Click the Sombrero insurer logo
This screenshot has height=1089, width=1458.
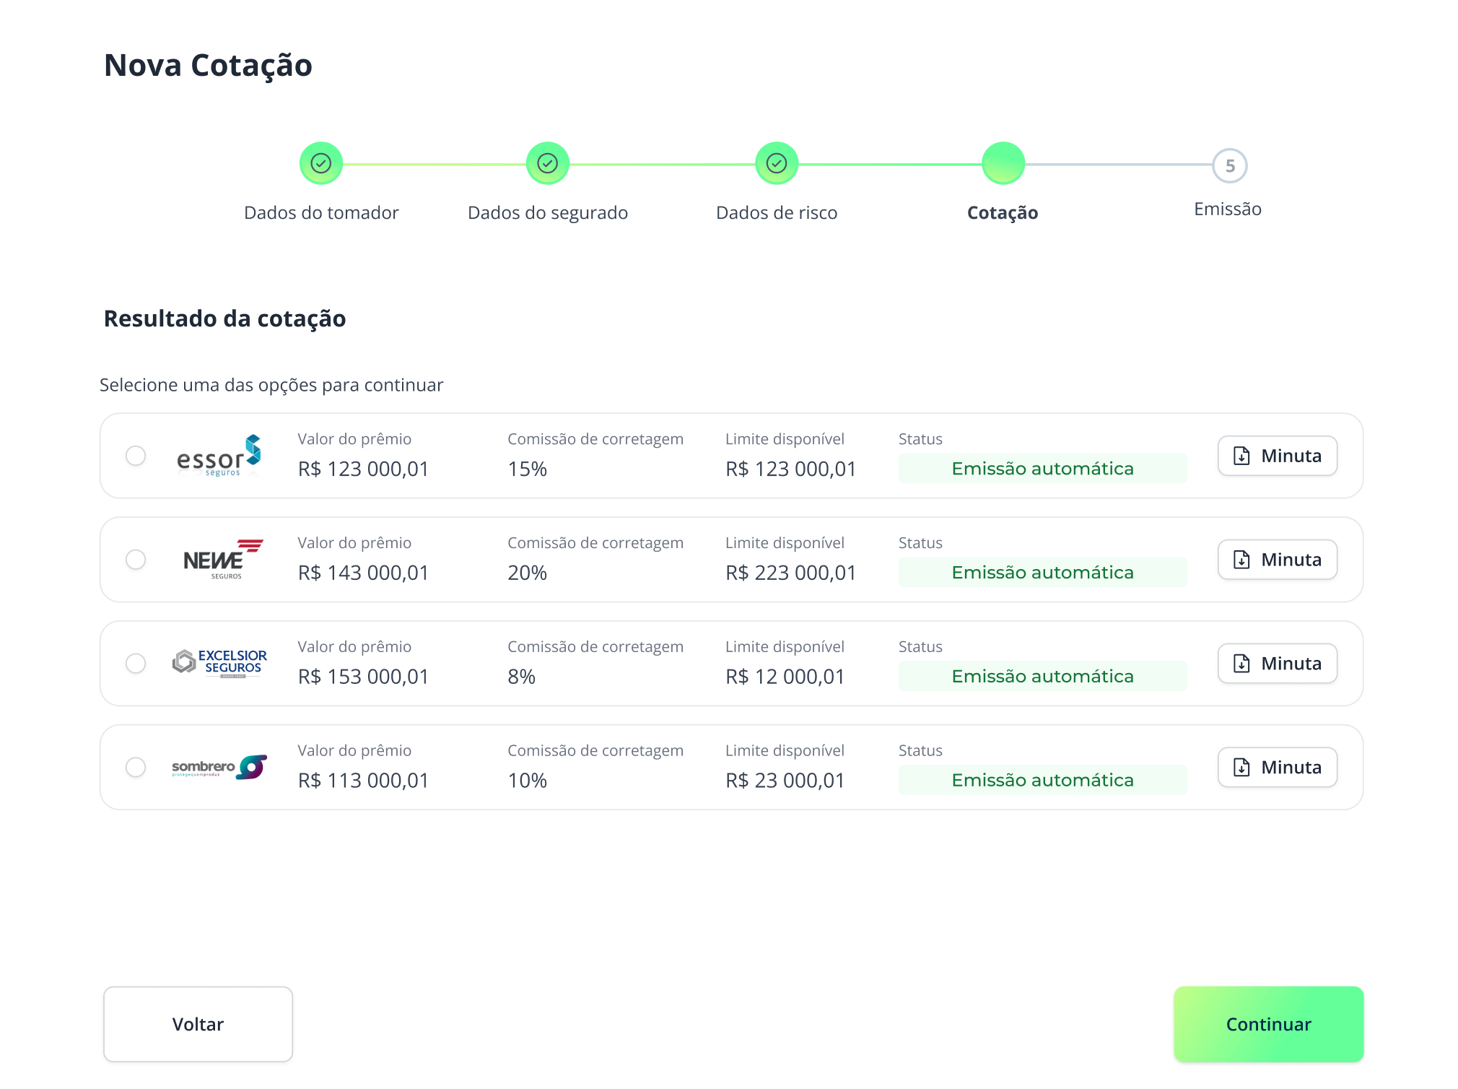pos(219,767)
